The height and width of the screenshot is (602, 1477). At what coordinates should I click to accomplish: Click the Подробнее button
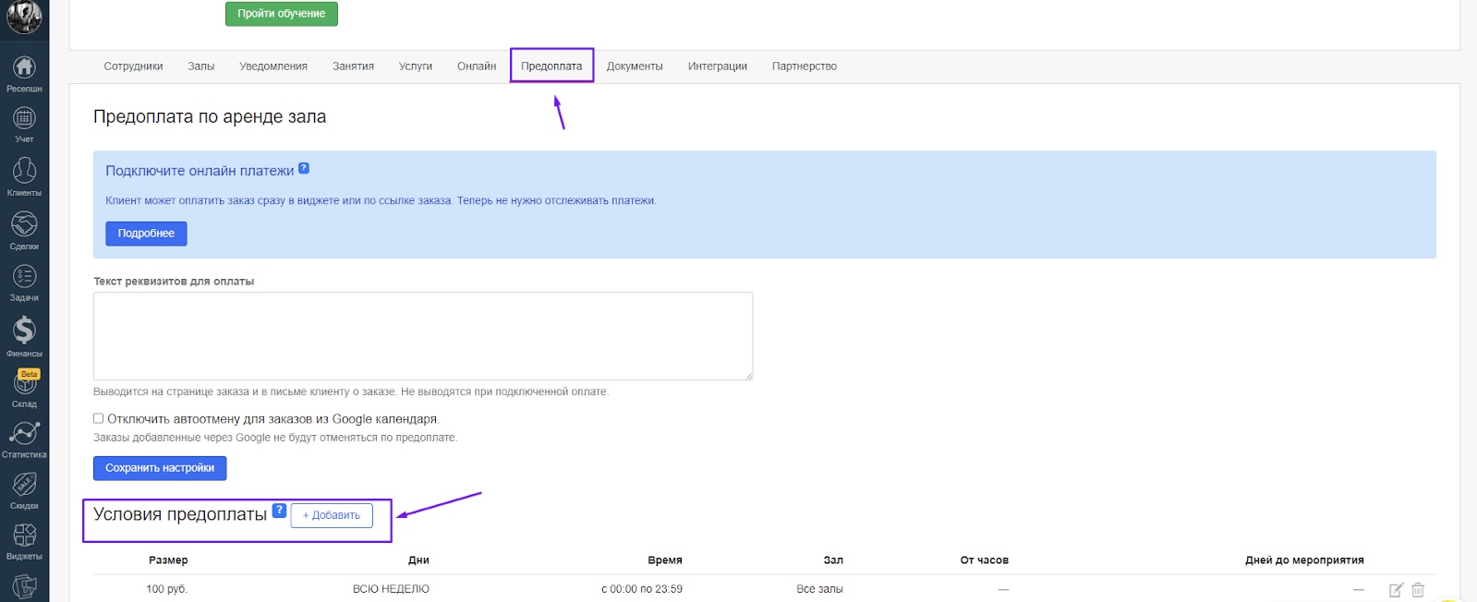[x=146, y=234]
